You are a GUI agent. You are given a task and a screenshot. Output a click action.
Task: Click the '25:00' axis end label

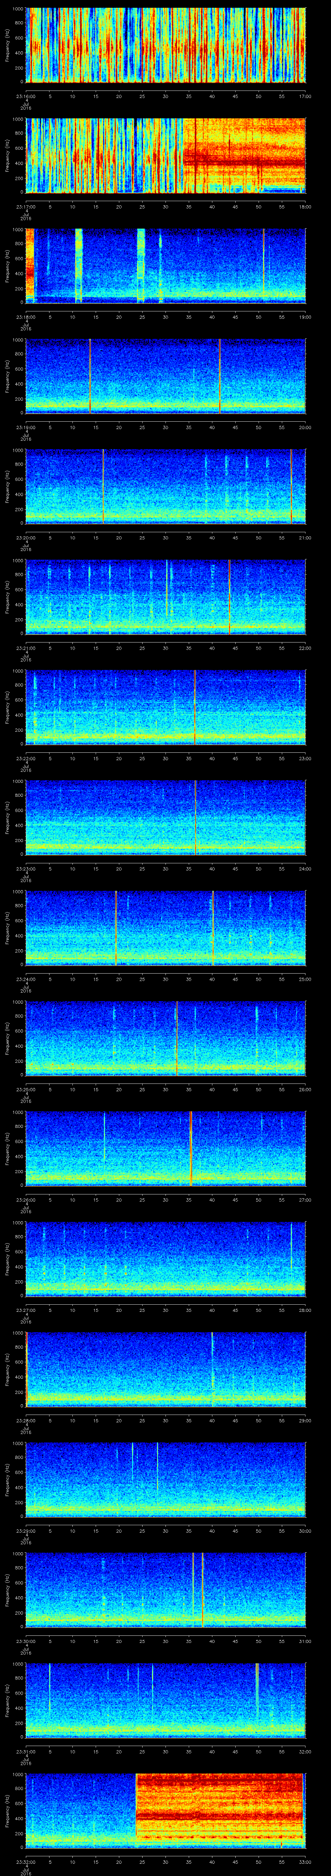click(x=305, y=979)
